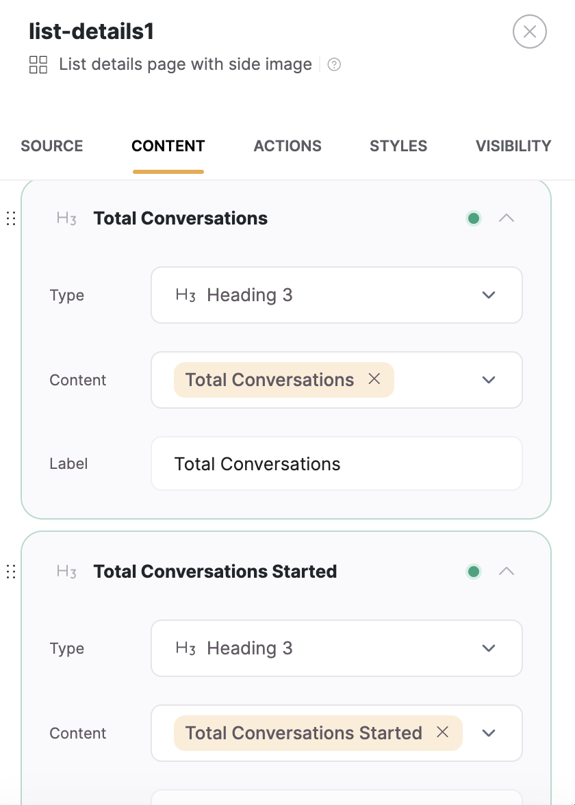The width and height of the screenshot is (575, 805).
Task: Click the H3 icon in the second Type selector
Action: point(186,648)
